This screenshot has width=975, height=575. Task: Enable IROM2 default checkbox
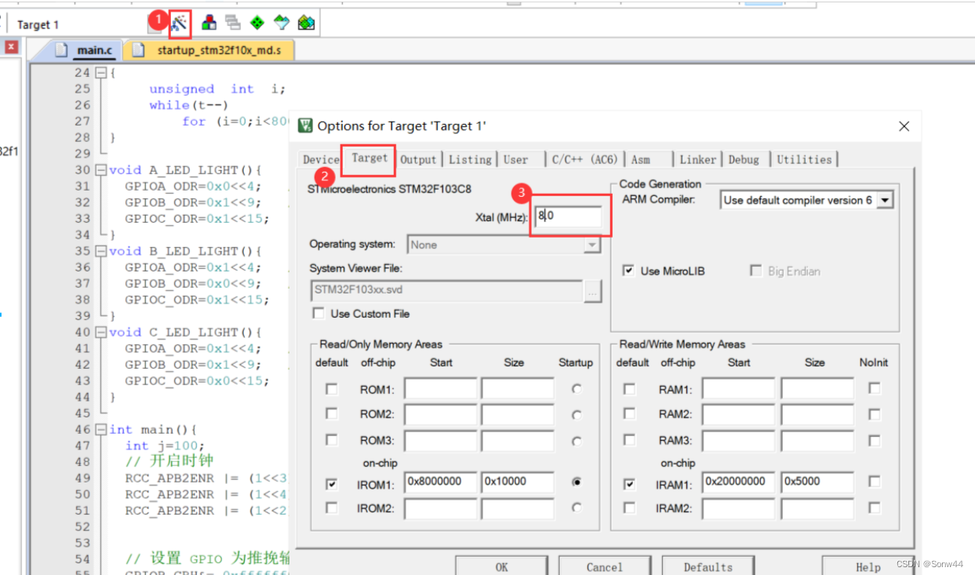pyautogui.click(x=332, y=508)
